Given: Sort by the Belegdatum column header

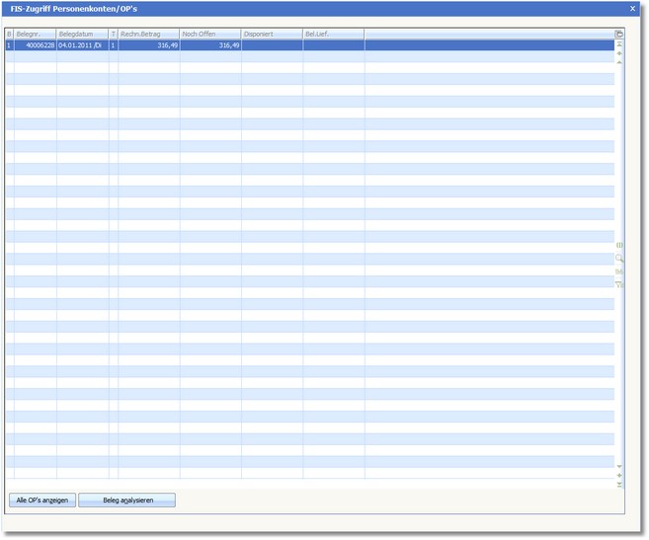Looking at the screenshot, I should (x=82, y=35).
